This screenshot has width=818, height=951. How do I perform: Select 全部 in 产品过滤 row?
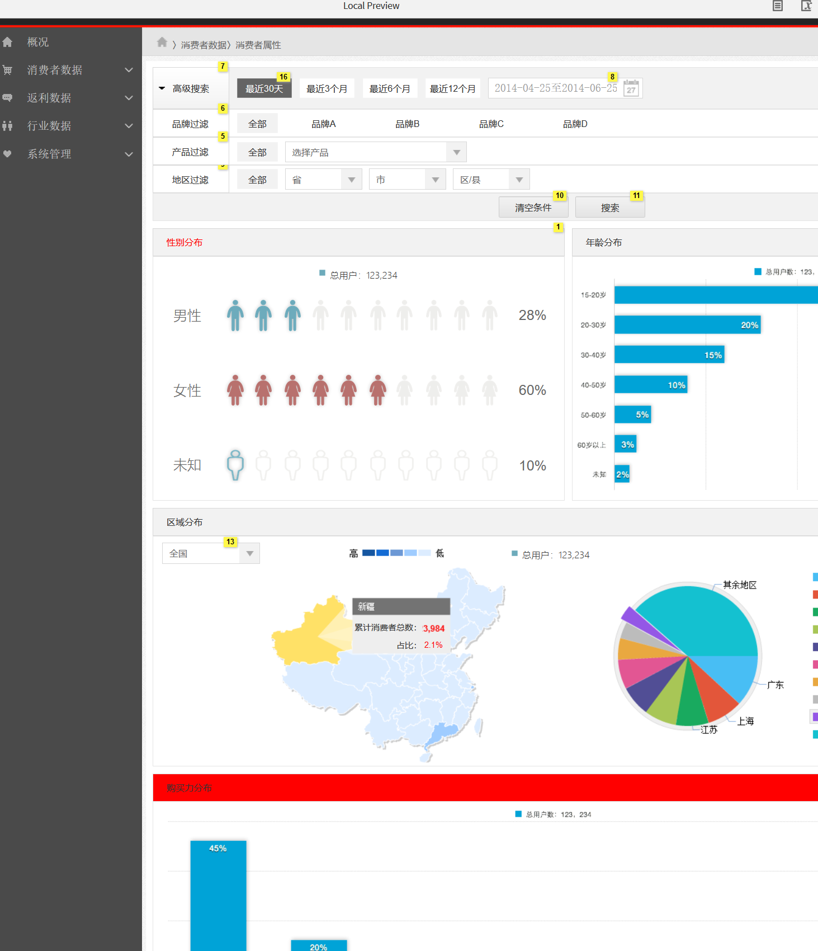coord(257,152)
